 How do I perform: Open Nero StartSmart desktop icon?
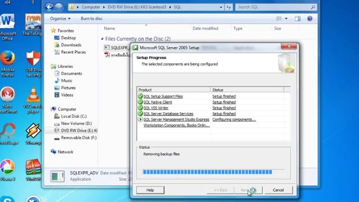click(x=8, y=100)
